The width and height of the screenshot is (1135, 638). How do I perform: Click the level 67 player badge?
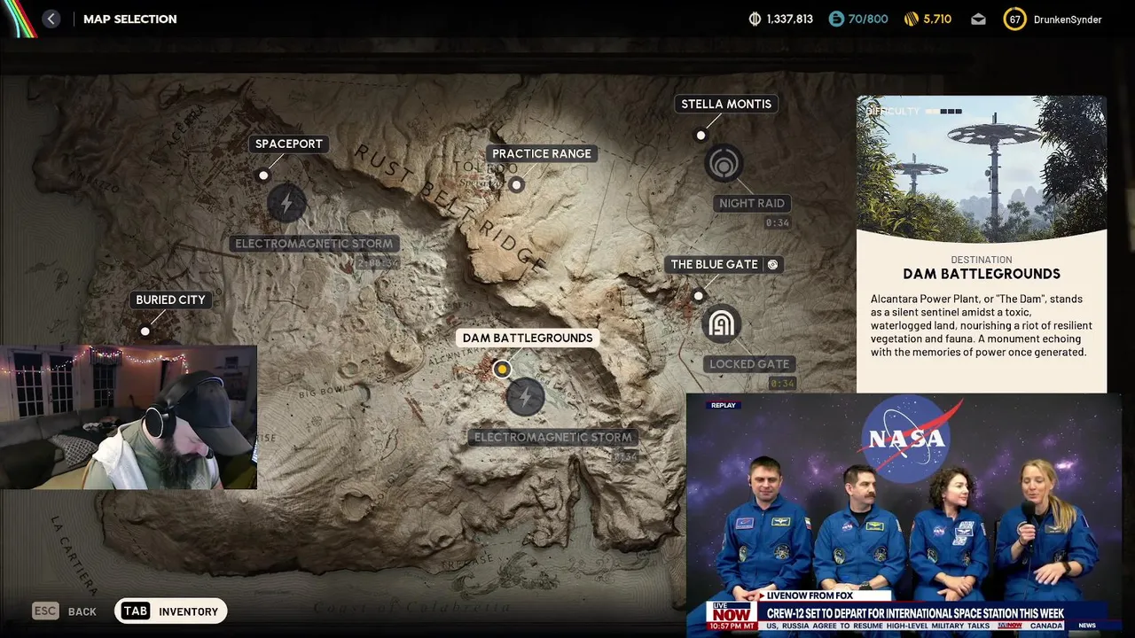click(1014, 19)
